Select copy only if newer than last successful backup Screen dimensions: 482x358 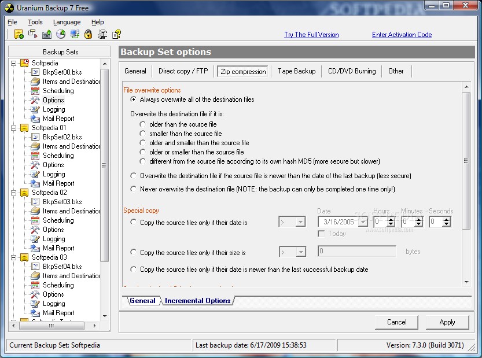(133, 269)
